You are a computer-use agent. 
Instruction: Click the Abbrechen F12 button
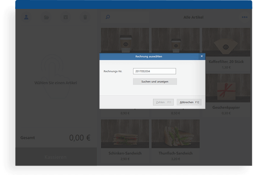tap(189, 102)
